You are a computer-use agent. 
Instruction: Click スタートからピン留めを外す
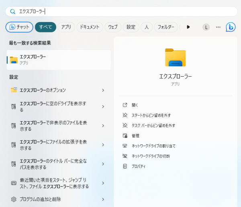tap(151, 115)
